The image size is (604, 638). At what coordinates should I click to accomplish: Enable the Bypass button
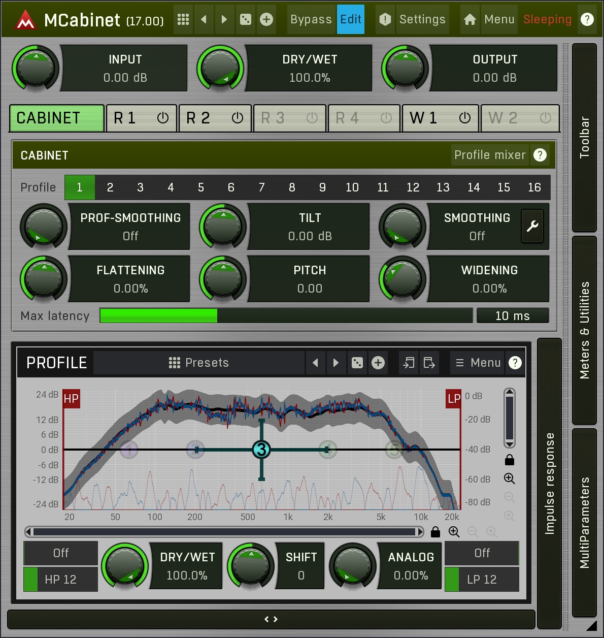311,19
